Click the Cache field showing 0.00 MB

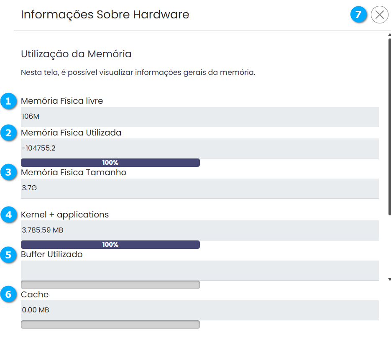coord(199,310)
